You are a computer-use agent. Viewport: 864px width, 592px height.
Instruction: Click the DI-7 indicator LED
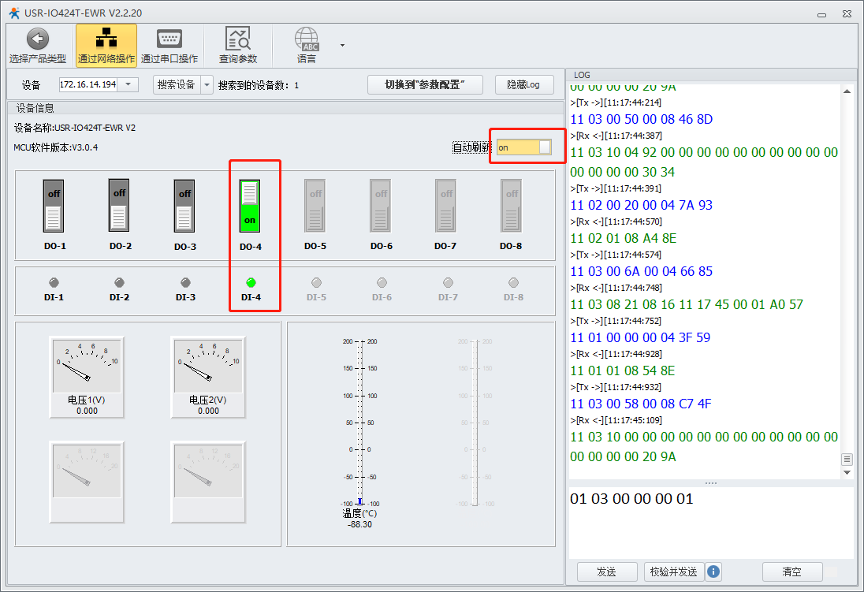(448, 283)
